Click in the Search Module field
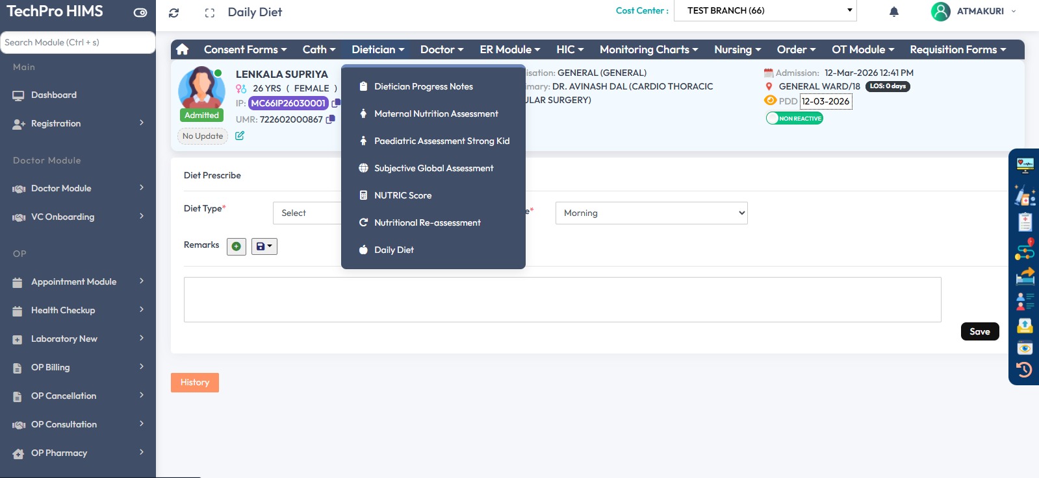Viewport: 1039px width, 478px height. coord(78,42)
